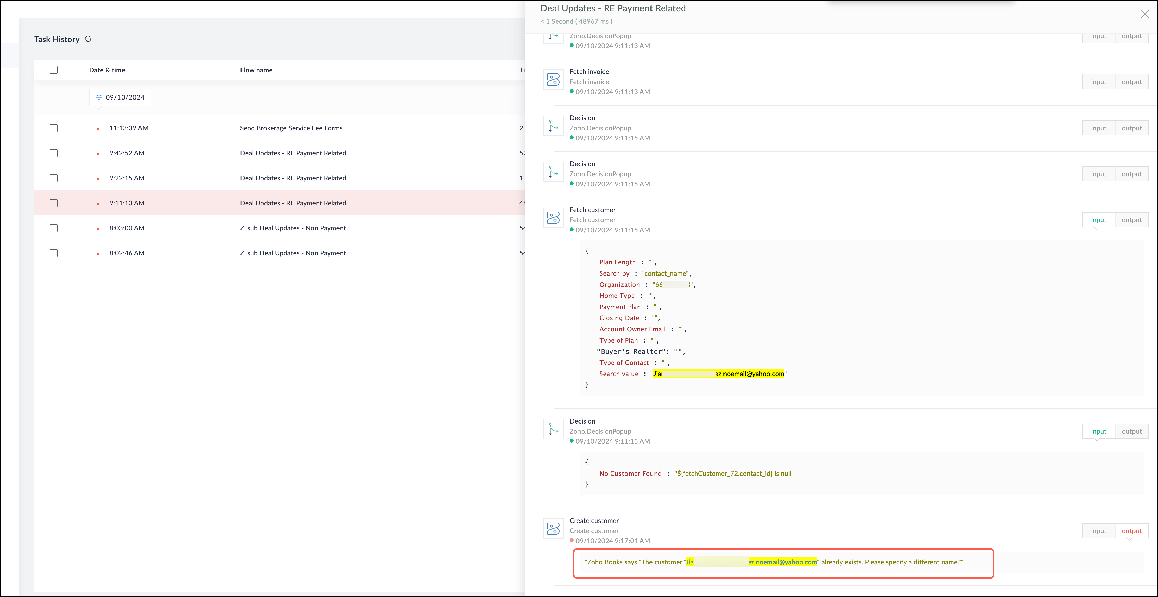Open the 09/10/2024 date picker
The height and width of the screenshot is (597, 1158).
(125, 97)
